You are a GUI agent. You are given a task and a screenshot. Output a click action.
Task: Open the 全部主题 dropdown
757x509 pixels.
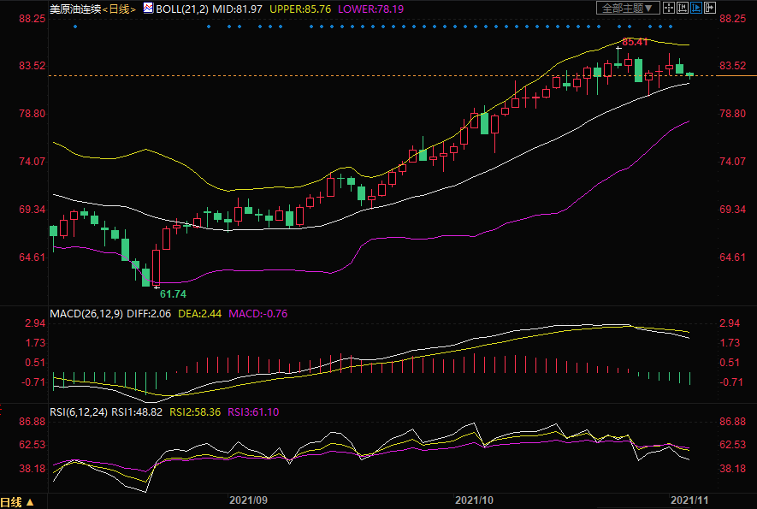(x=628, y=8)
